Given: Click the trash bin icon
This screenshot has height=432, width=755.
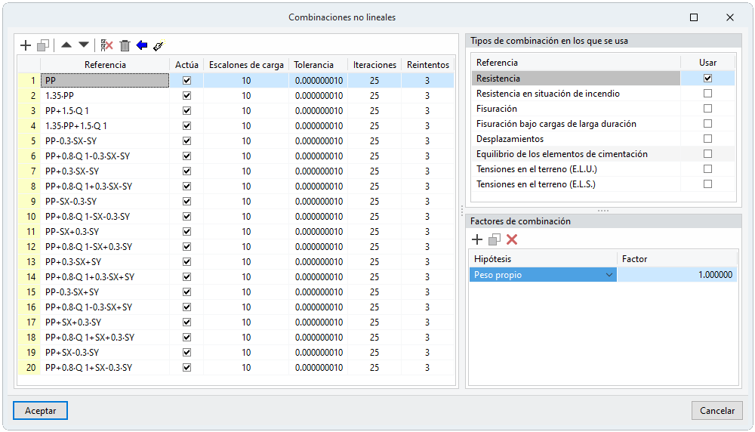Looking at the screenshot, I should [125, 46].
